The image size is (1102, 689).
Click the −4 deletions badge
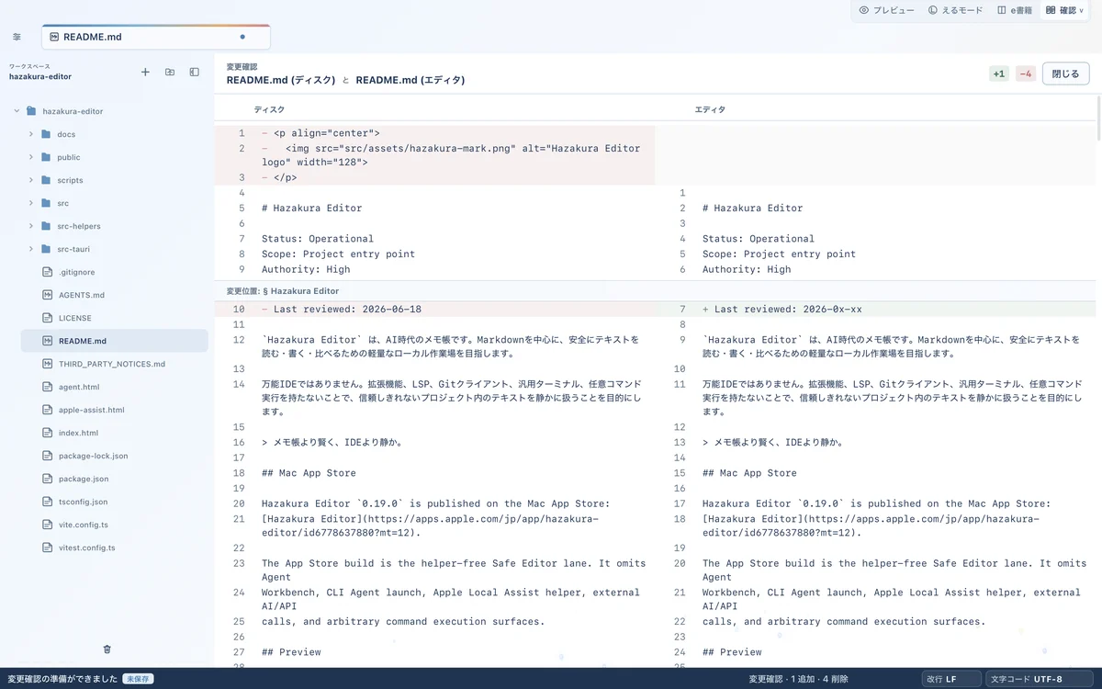pyautogui.click(x=1026, y=73)
